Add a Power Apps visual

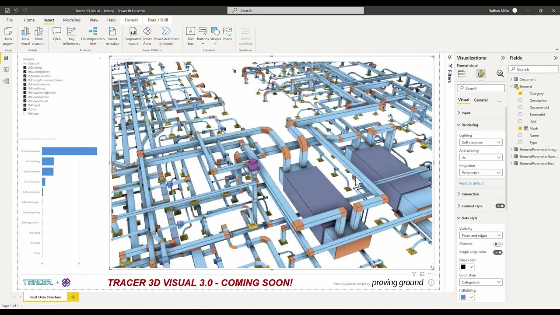[147, 36]
